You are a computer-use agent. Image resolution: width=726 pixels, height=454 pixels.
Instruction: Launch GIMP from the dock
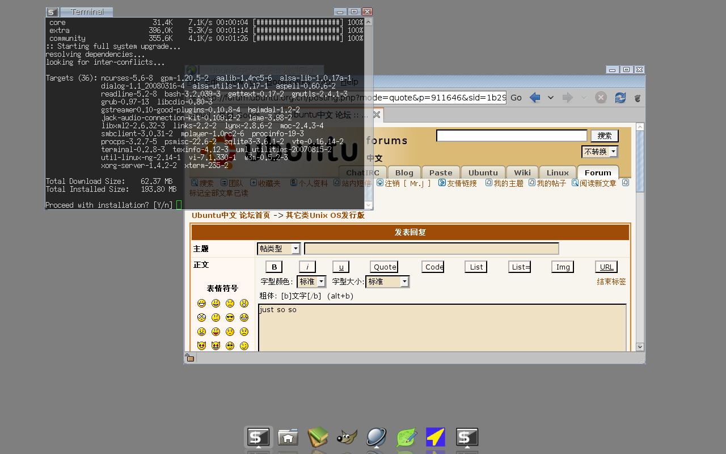(x=347, y=438)
